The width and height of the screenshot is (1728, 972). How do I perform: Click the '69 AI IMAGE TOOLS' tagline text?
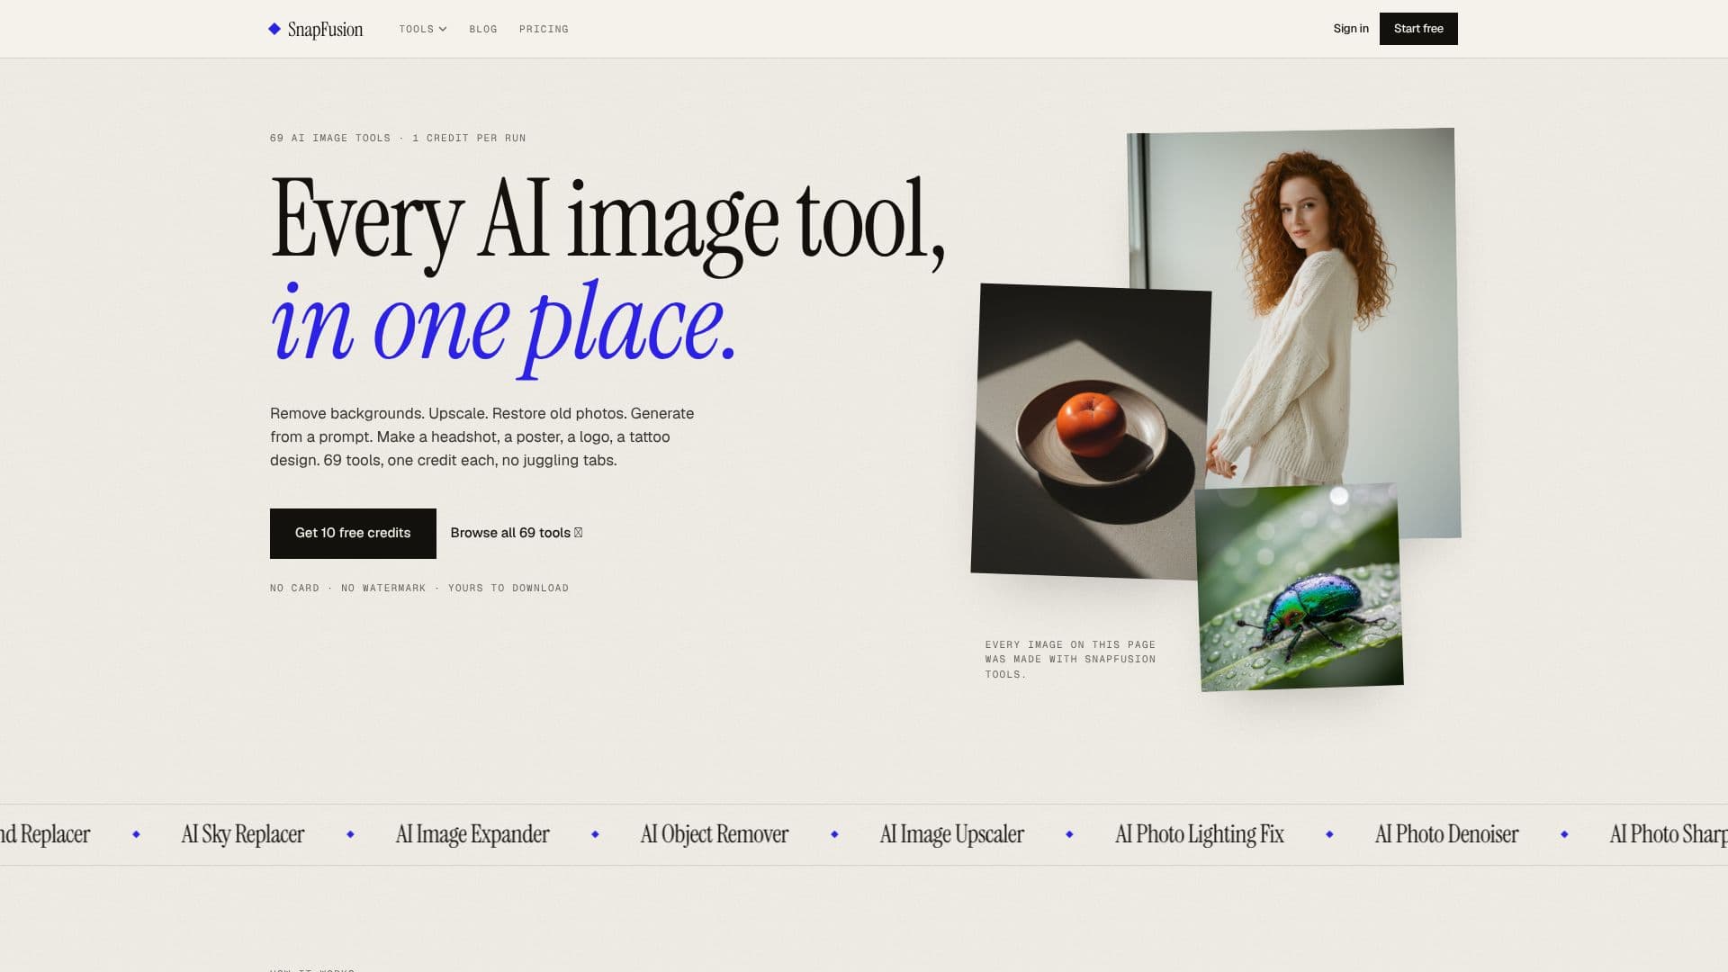[398, 139]
